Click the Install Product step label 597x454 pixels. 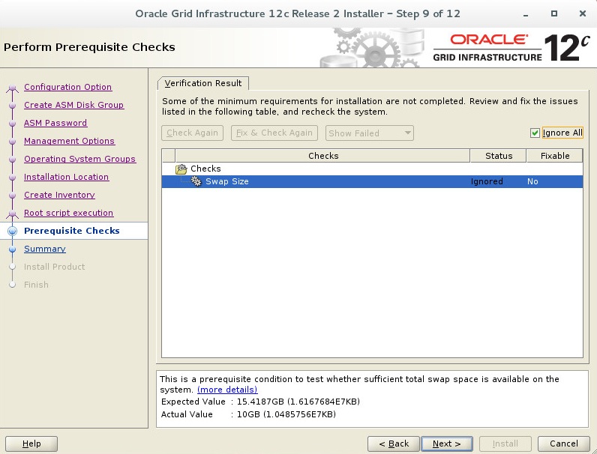(x=55, y=267)
